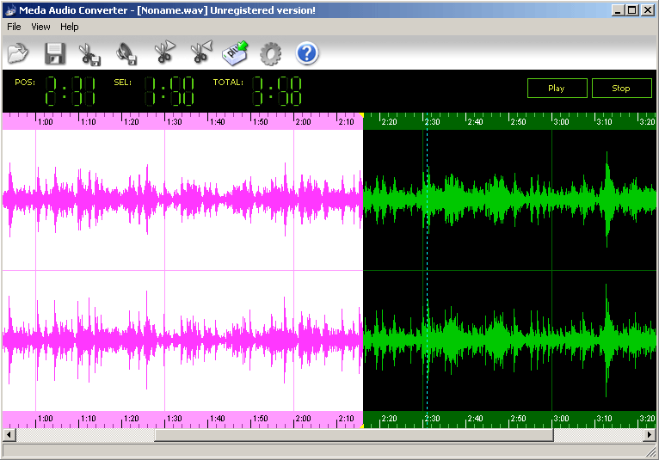659x460 pixels.
Task: Click the POS time display
Action: [x=71, y=91]
